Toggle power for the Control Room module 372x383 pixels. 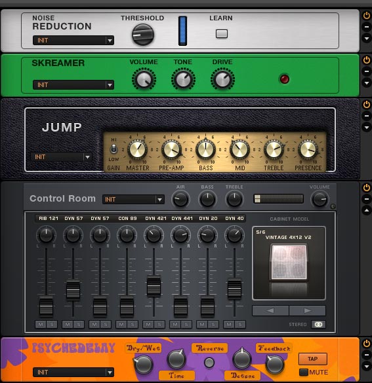click(x=366, y=188)
